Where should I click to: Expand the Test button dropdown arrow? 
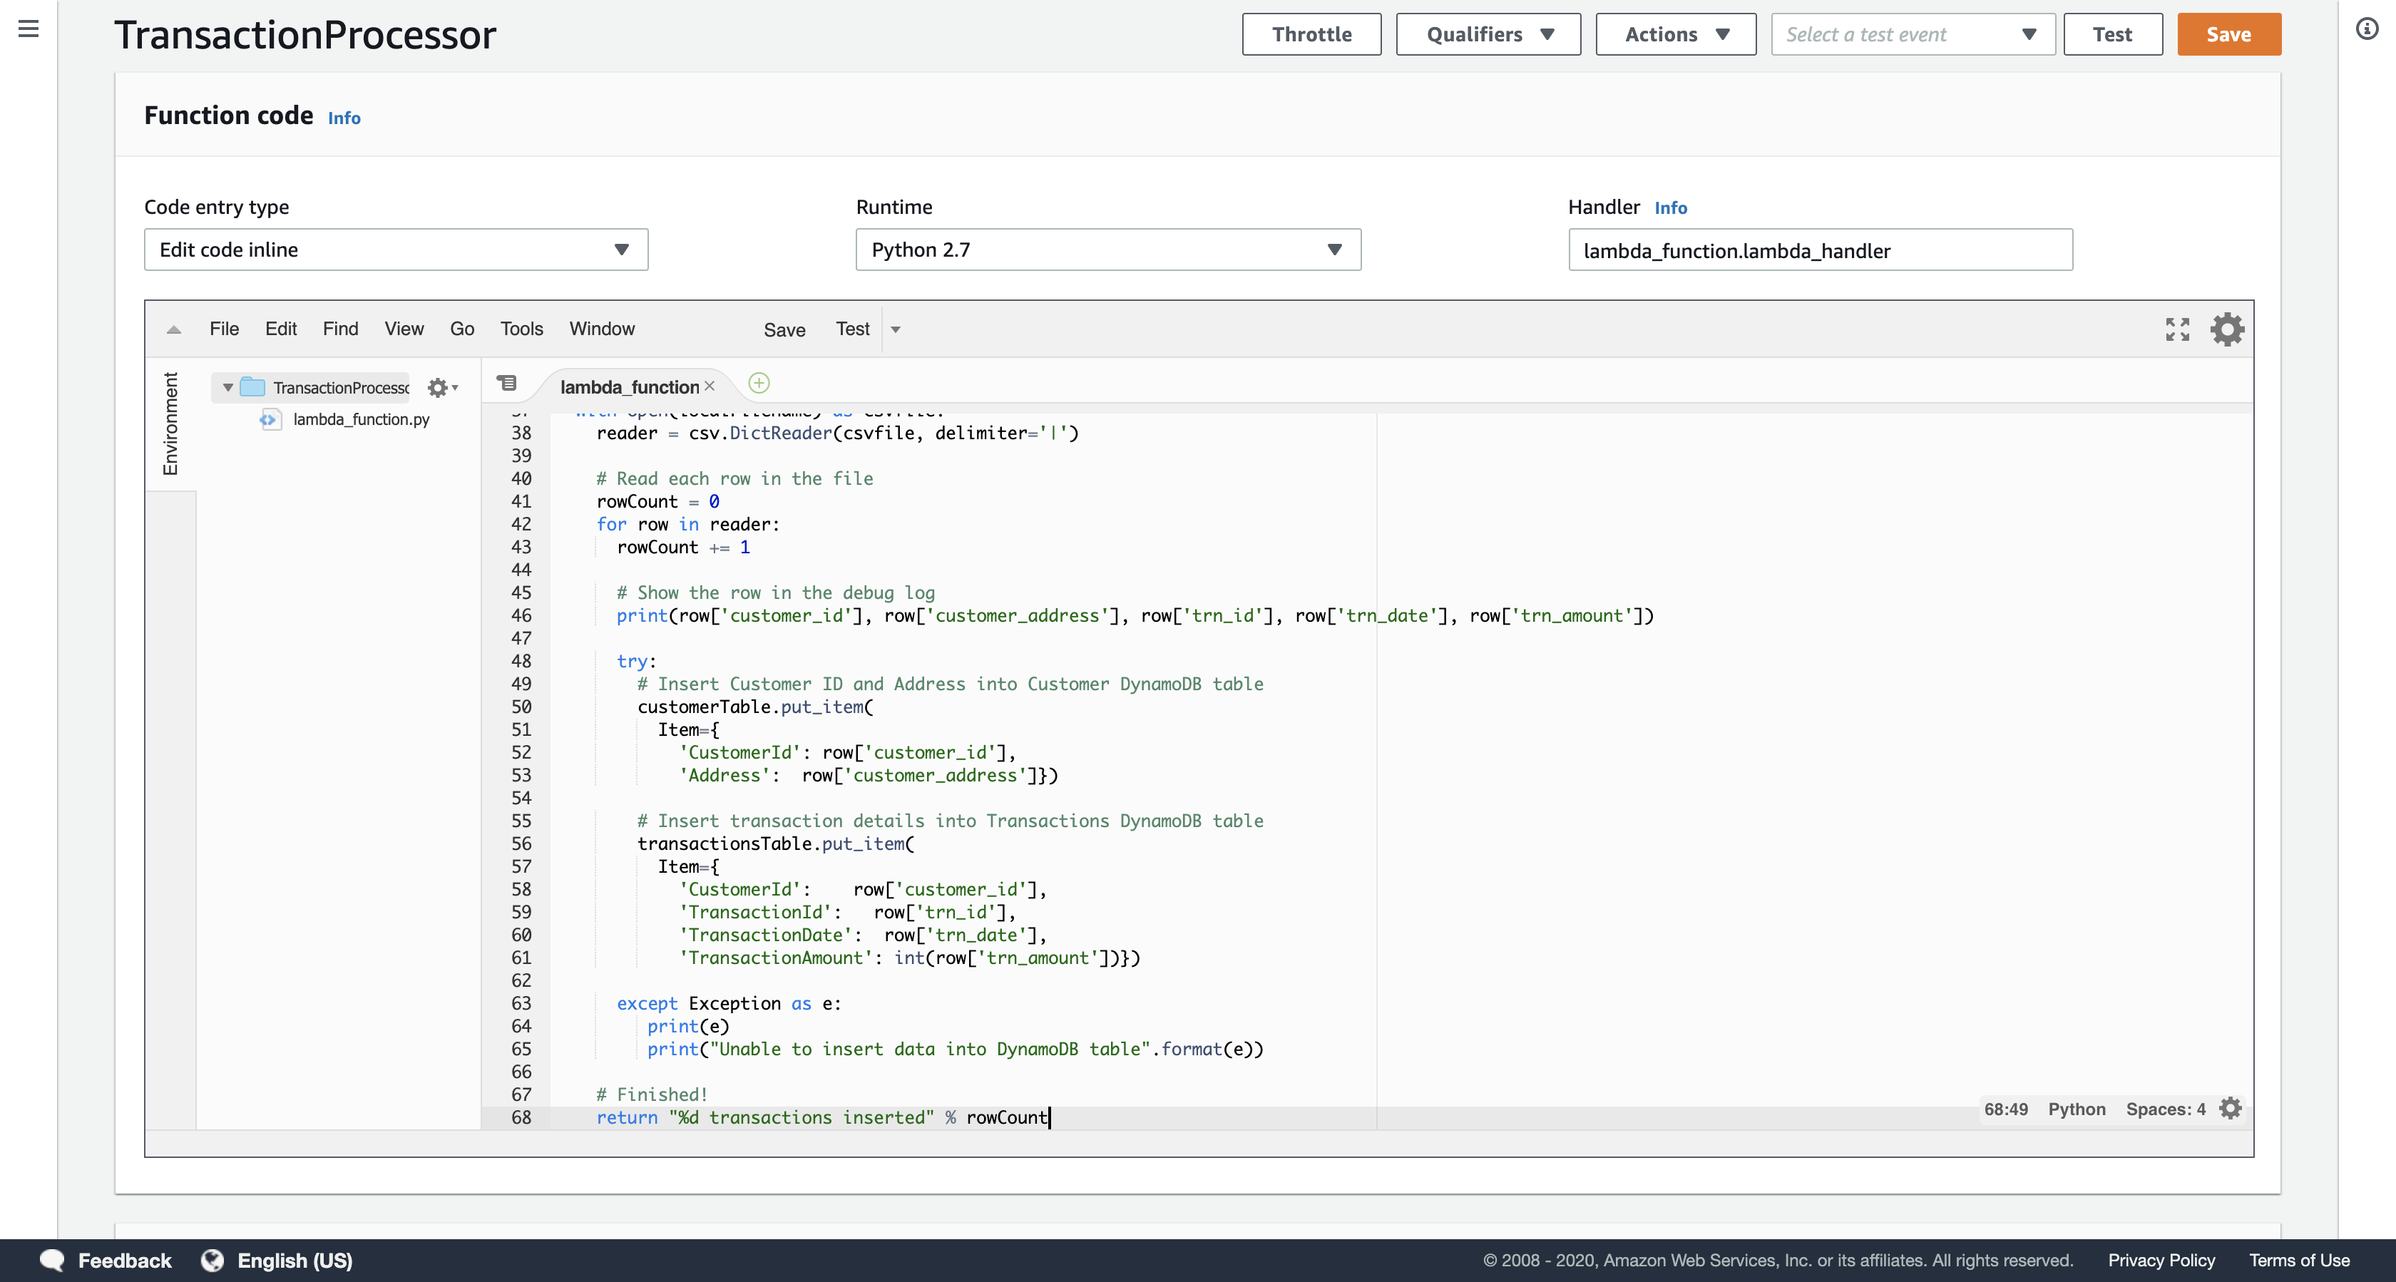896,329
